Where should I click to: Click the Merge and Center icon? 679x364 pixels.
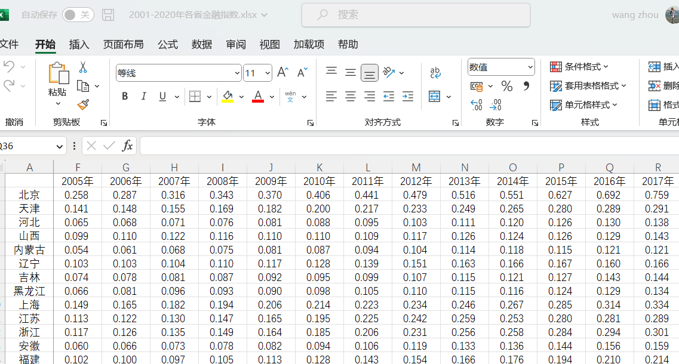tap(435, 97)
